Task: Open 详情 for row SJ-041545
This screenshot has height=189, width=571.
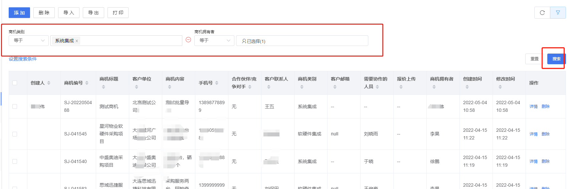Action: [534, 134]
